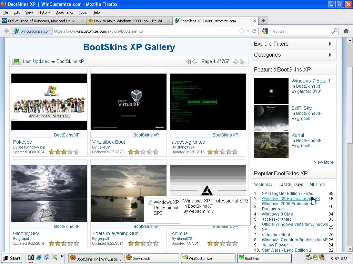
Task: Rate Pokespe using its star rating
Action: pos(64,152)
